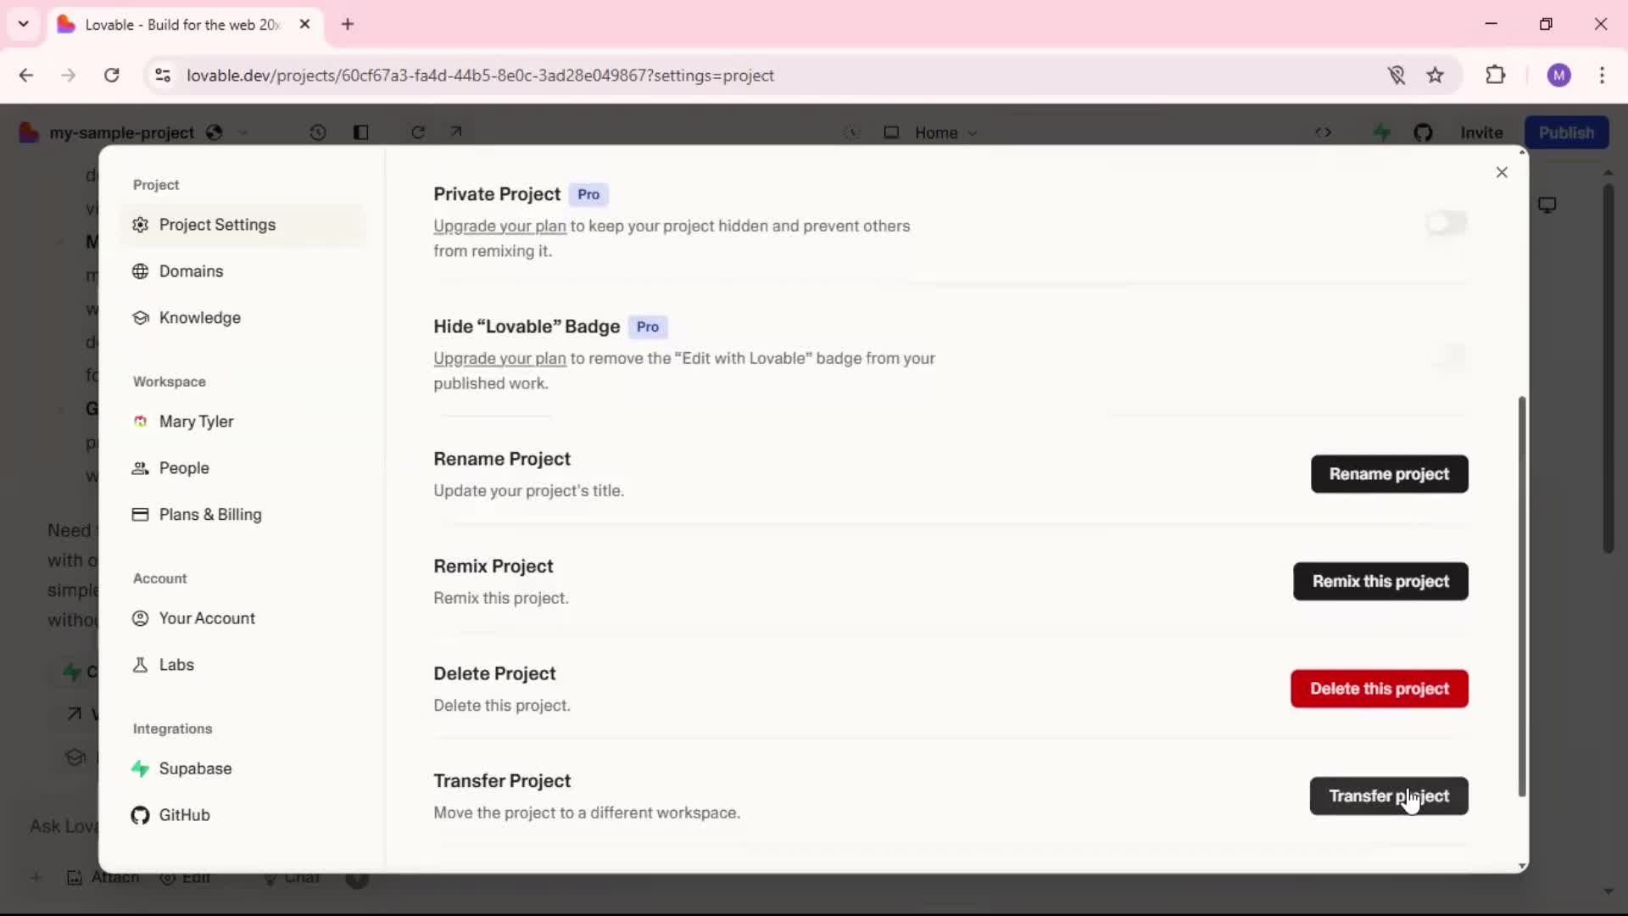Select Plans & Billing in sidebar

click(x=209, y=515)
